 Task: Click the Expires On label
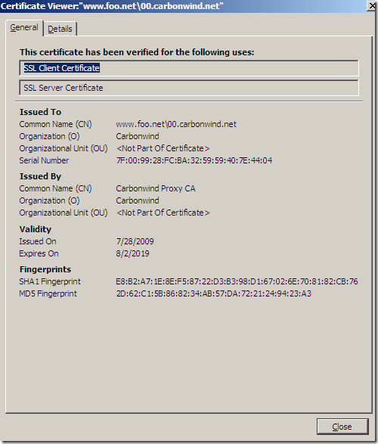[39, 253]
